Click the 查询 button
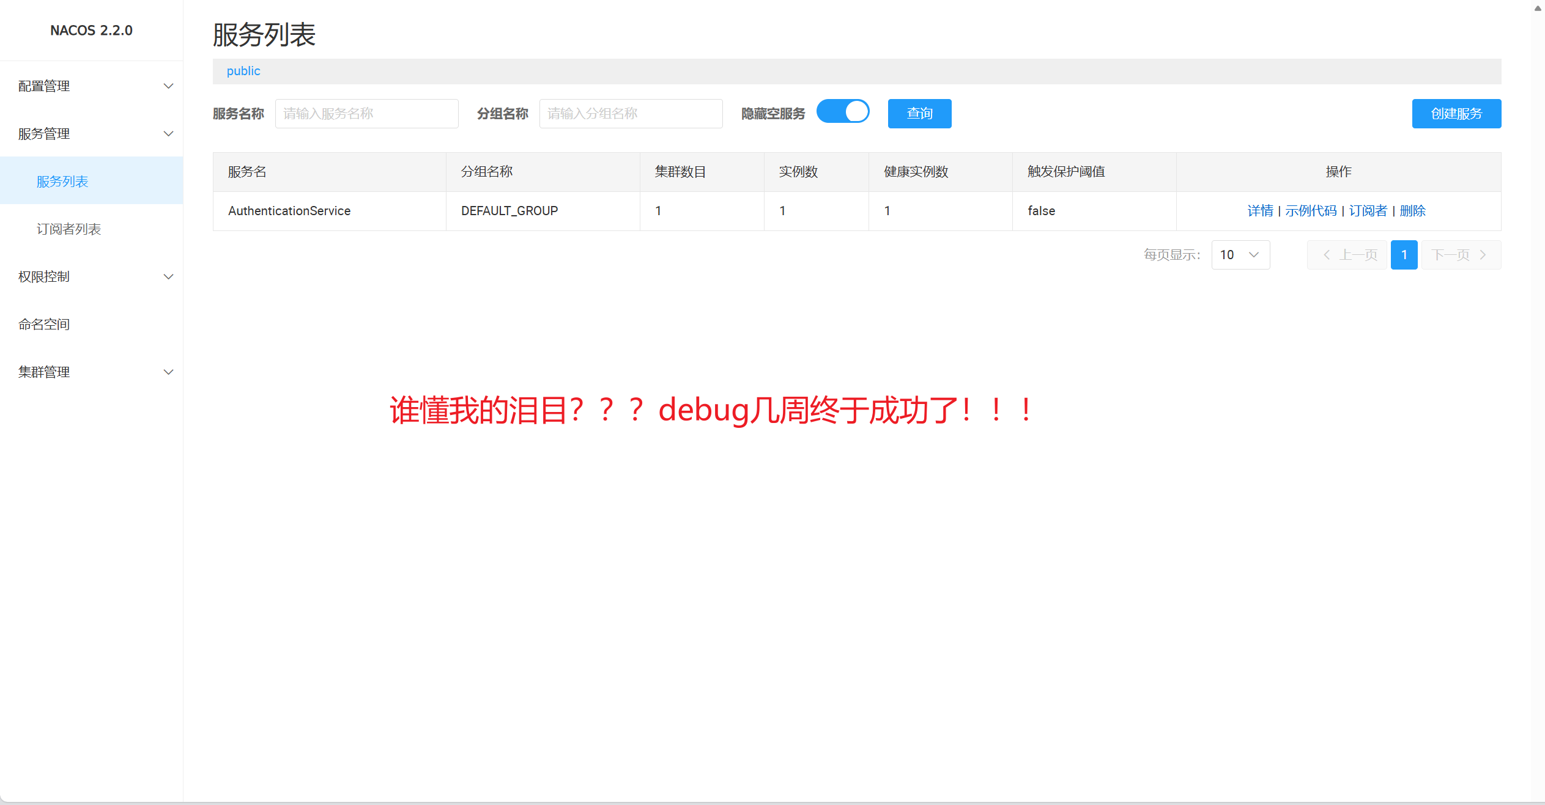 point(919,114)
